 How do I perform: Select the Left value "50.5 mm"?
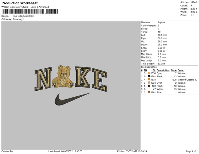162,35
